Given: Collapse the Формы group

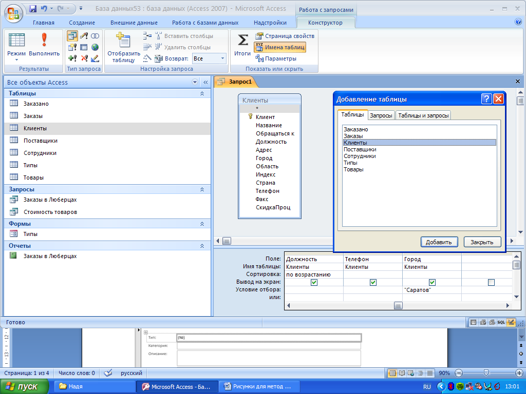Looking at the screenshot, I should click(202, 224).
